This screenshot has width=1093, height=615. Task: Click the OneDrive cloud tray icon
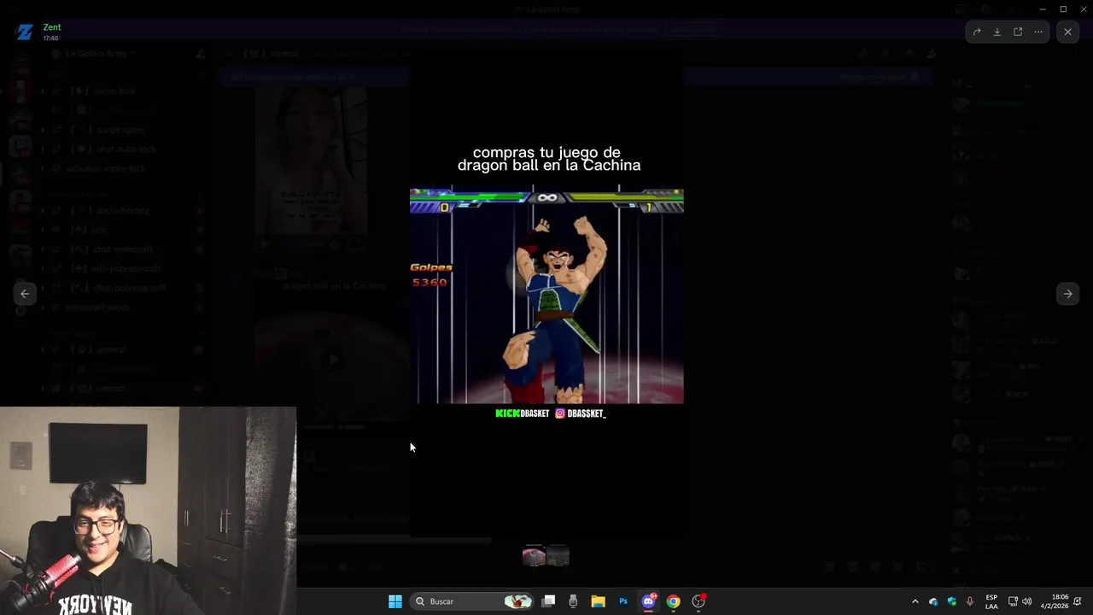click(933, 601)
